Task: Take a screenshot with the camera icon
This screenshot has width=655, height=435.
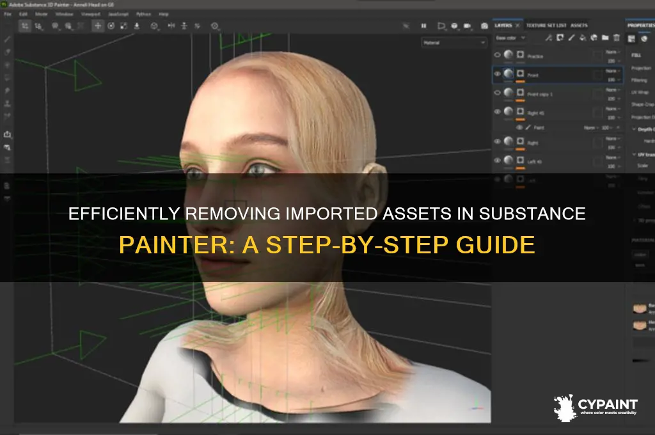Action: (x=484, y=26)
